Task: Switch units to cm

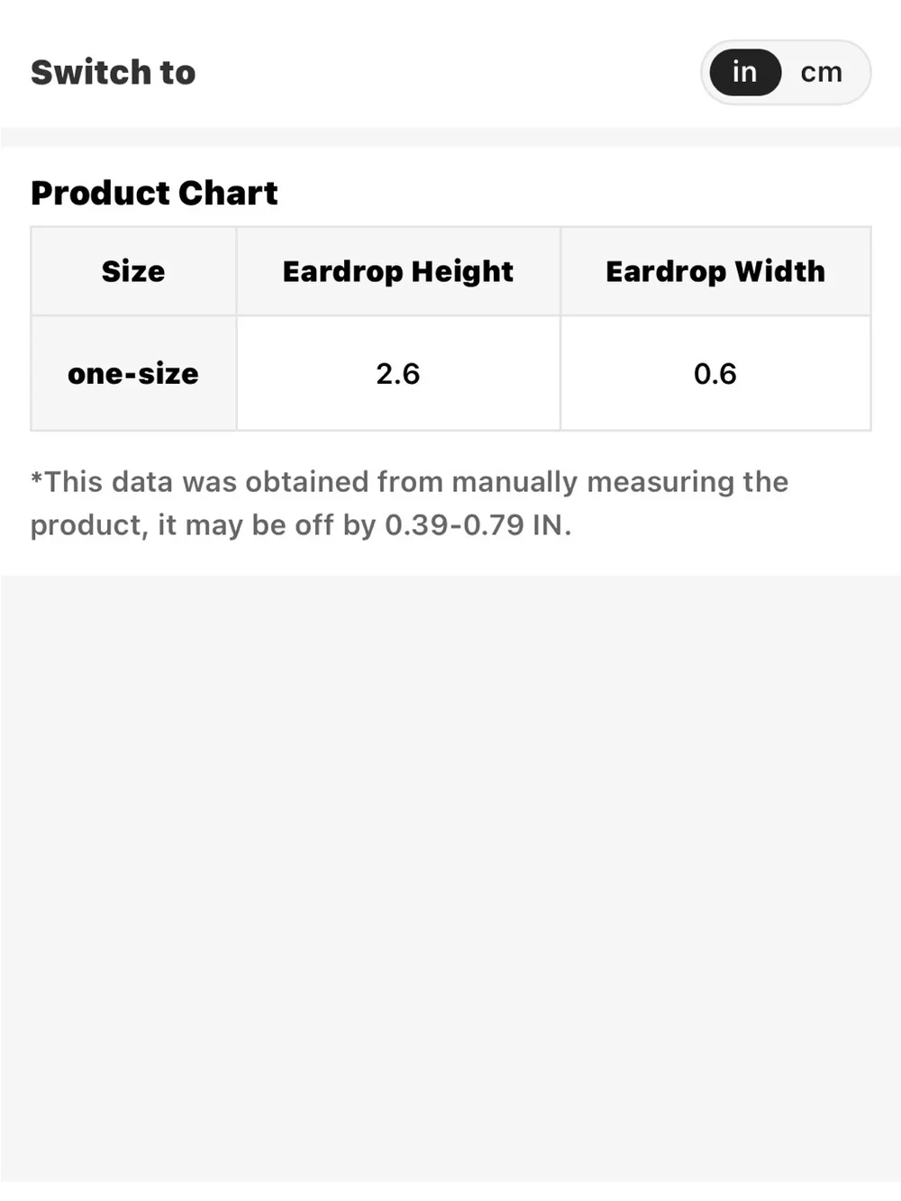Action: click(821, 72)
